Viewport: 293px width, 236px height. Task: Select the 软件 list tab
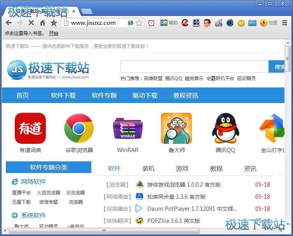click(x=114, y=168)
